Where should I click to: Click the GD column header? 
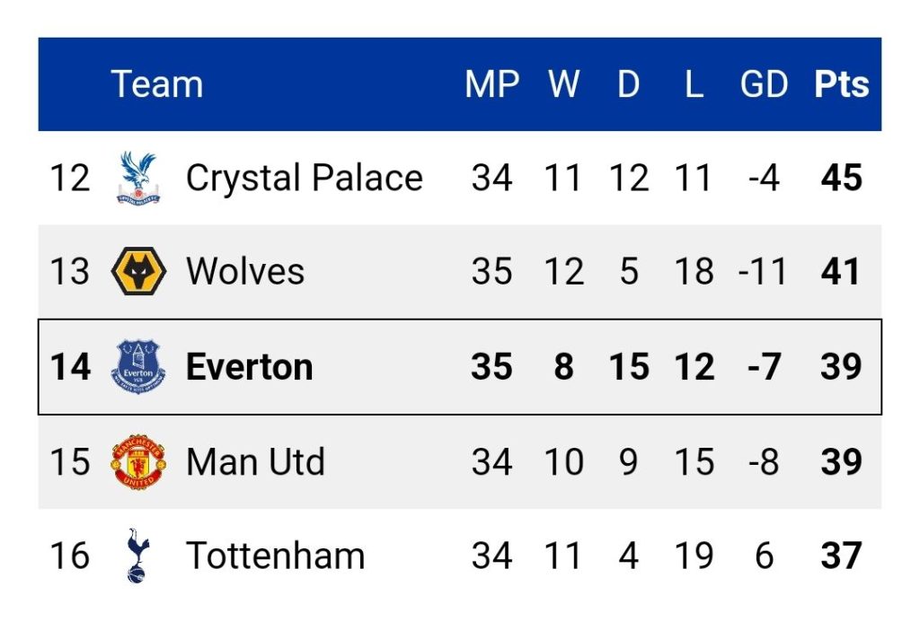tap(764, 83)
